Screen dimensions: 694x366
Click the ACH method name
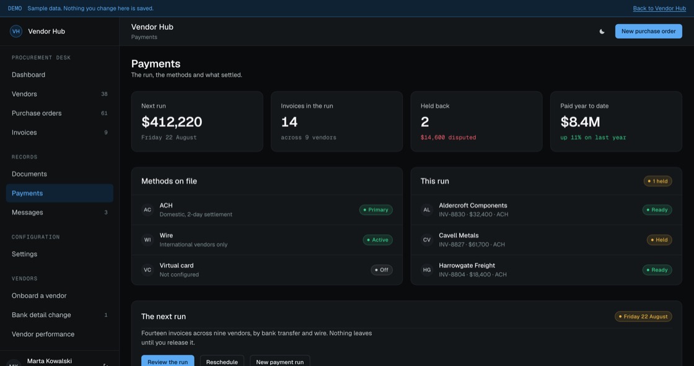coord(166,206)
